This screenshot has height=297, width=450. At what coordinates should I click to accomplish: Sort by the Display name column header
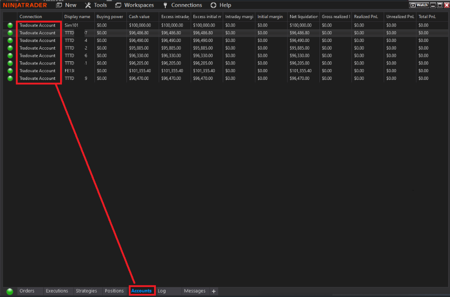pyautogui.click(x=78, y=17)
